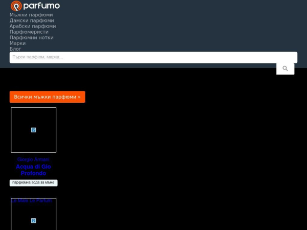Open Дамски парфюми menu item
This screenshot has height=230, width=307.
32,20
